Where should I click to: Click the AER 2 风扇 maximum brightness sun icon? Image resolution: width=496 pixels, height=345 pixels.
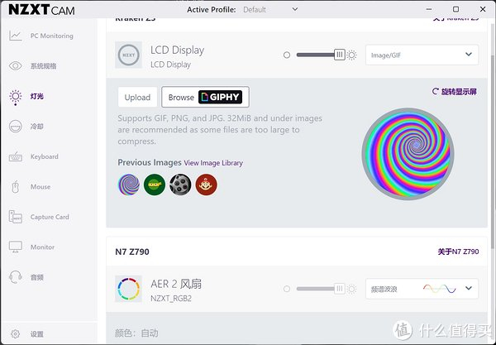351,289
